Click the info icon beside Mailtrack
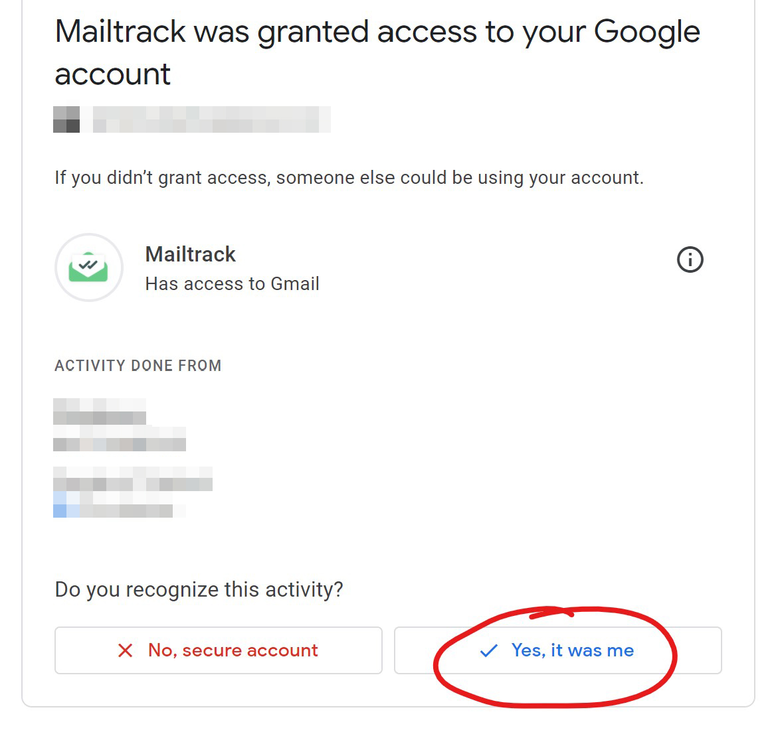Image resolution: width=780 pixels, height=738 pixels. 690,259
